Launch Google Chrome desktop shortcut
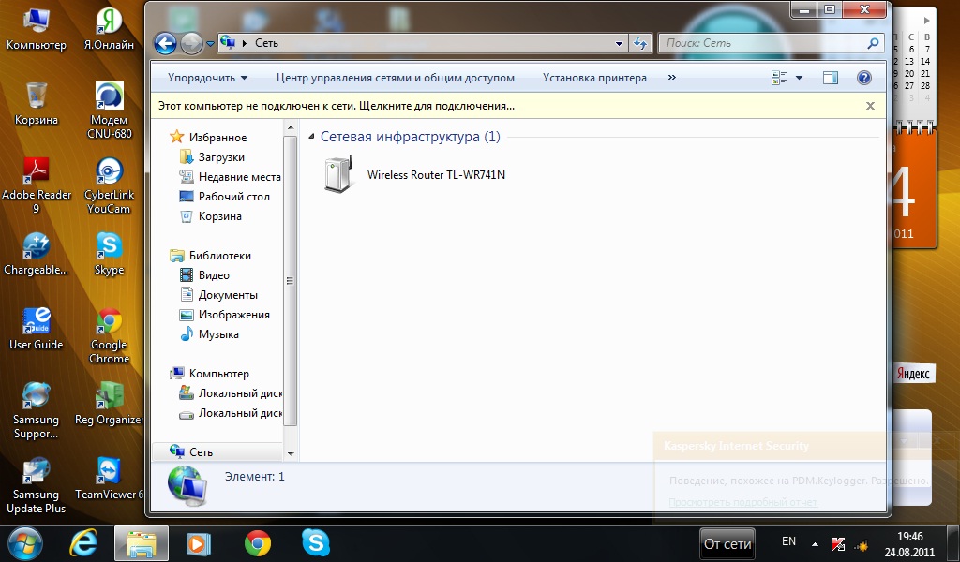Viewport: 960px width, 562px height. click(109, 335)
